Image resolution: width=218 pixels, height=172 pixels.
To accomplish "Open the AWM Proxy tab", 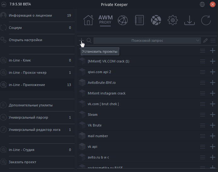I will (x=105, y=20).
